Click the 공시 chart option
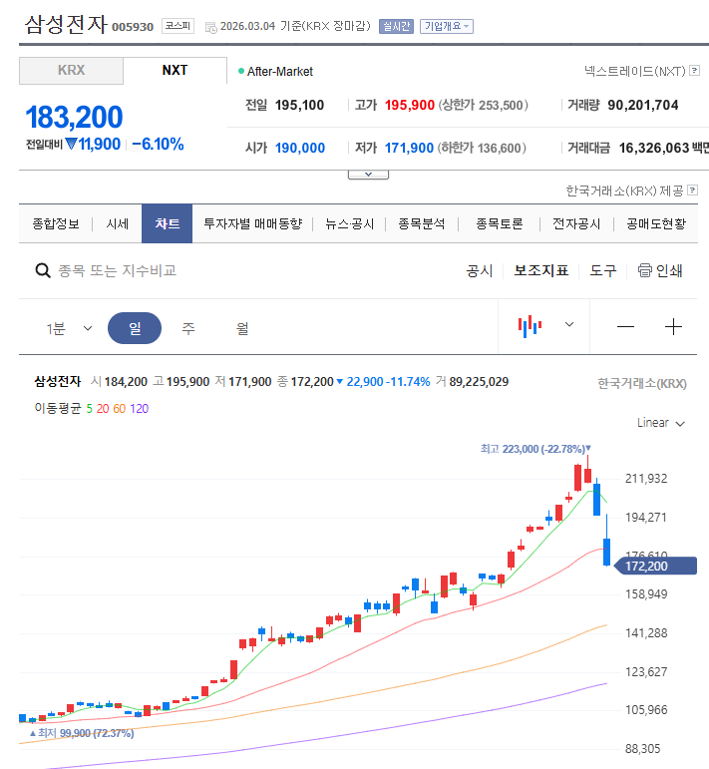This screenshot has height=769, width=709. [x=479, y=270]
